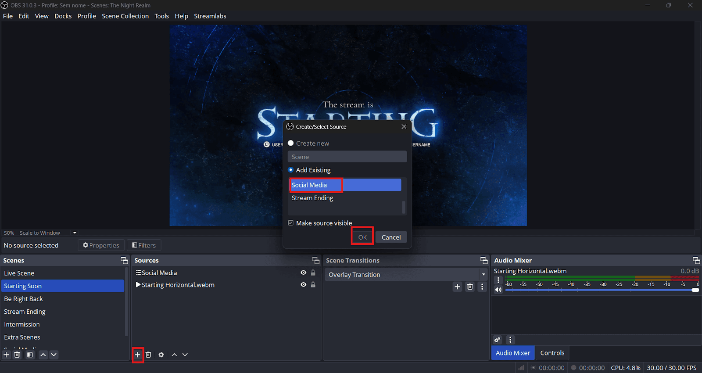The width and height of the screenshot is (702, 373).
Task: Open transition properties three-dot menu
Action: (x=482, y=287)
